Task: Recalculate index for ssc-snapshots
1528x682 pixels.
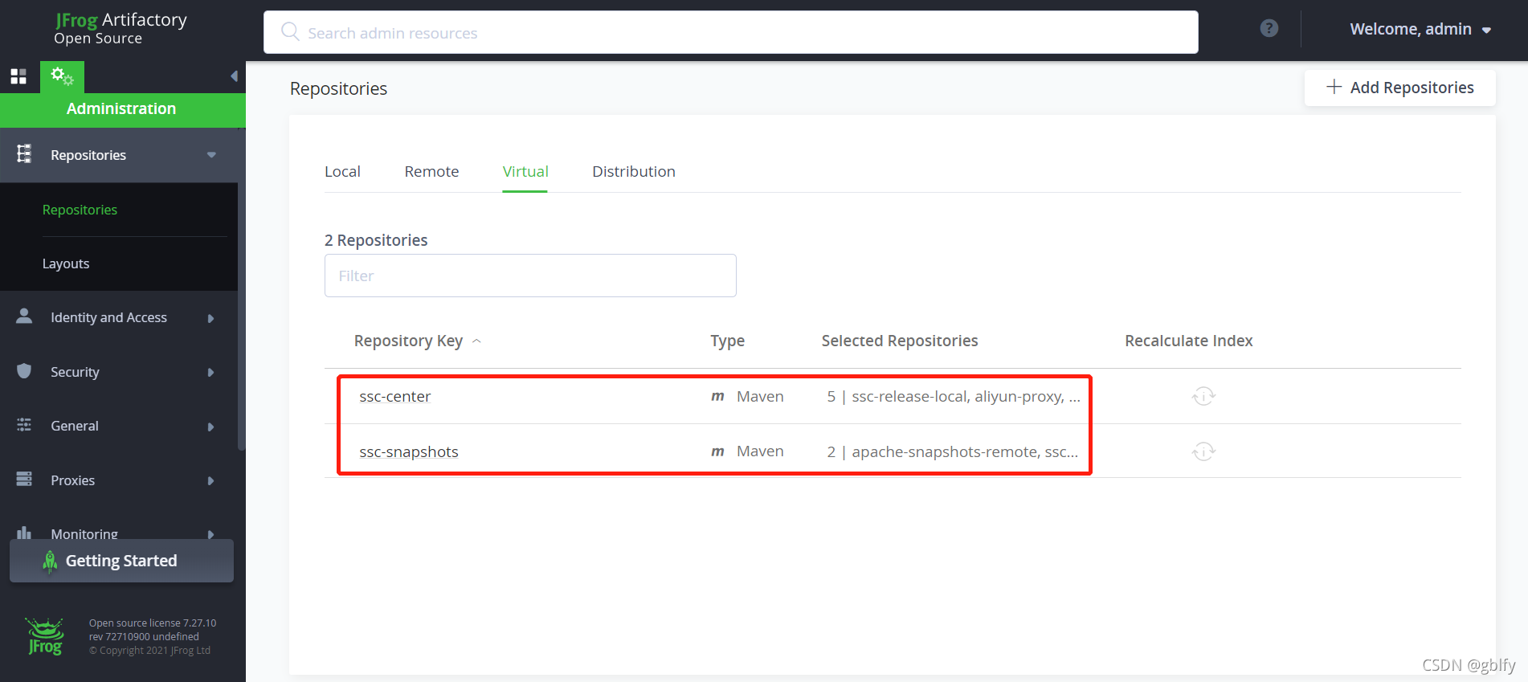Action: (x=1203, y=451)
